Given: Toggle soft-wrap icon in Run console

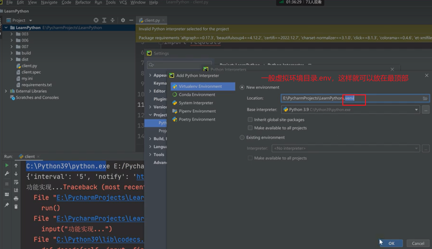Looking at the screenshot, I should [16, 182].
